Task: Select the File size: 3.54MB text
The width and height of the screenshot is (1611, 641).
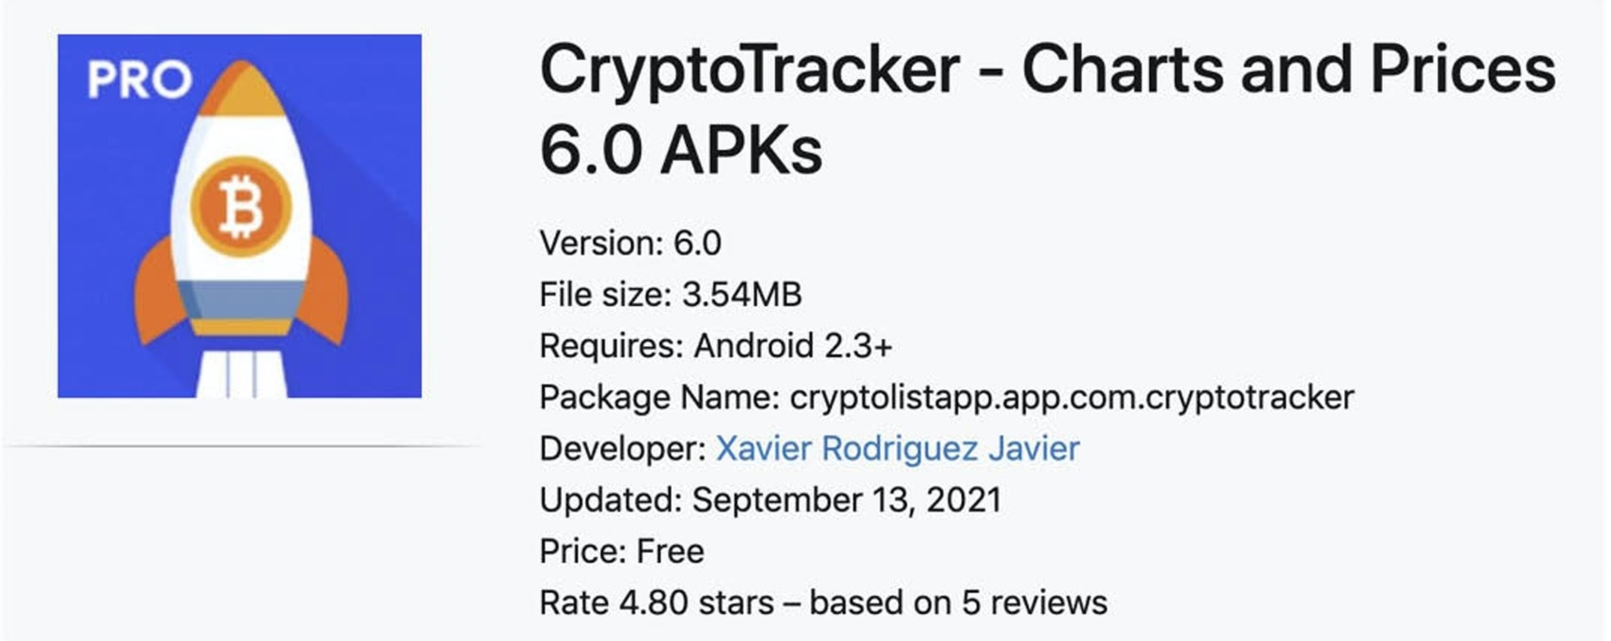Action: point(670,294)
